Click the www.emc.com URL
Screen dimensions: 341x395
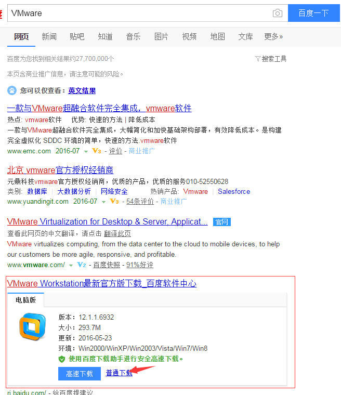pyautogui.click(x=29, y=151)
